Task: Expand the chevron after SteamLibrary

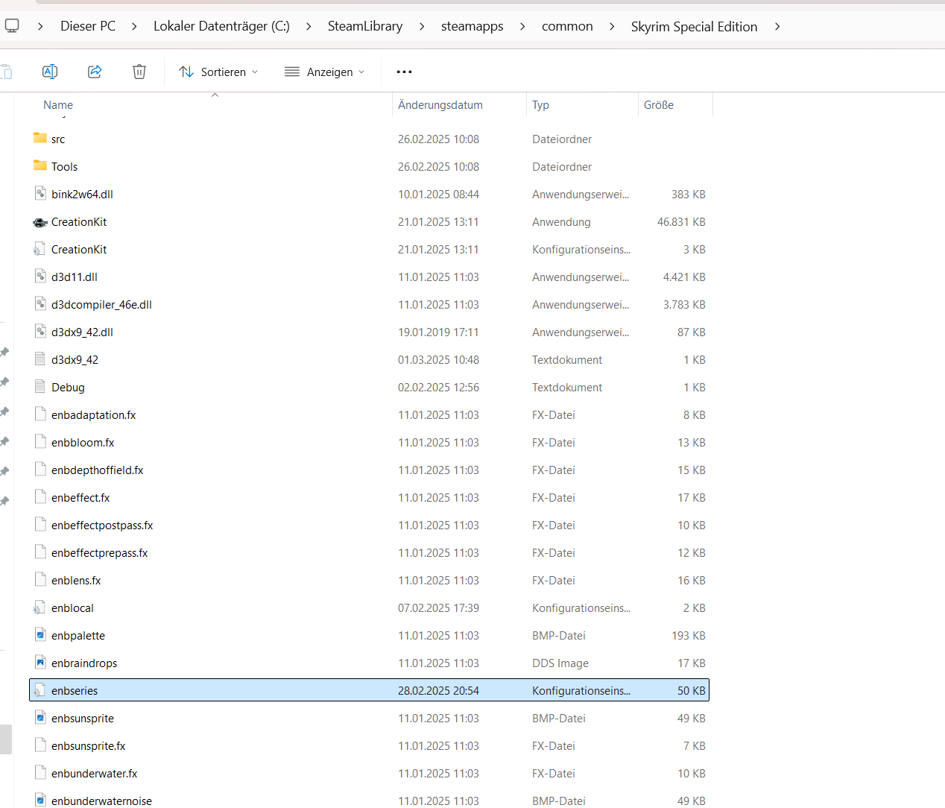Action: (x=422, y=26)
